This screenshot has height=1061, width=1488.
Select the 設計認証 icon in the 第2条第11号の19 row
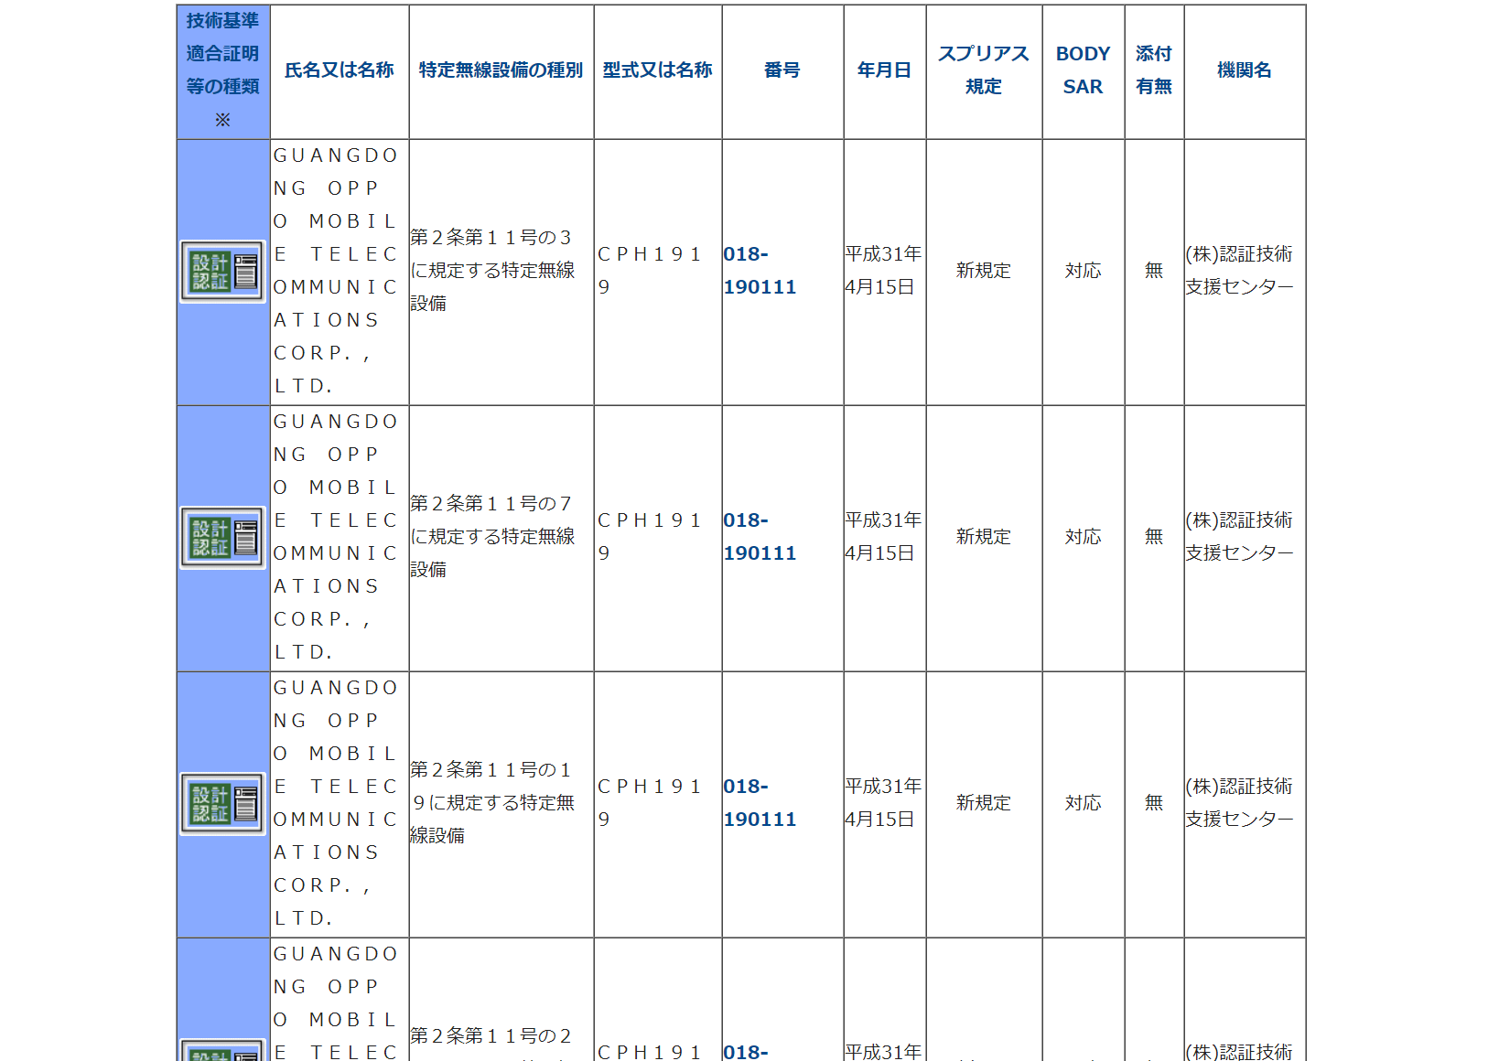tap(222, 804)
